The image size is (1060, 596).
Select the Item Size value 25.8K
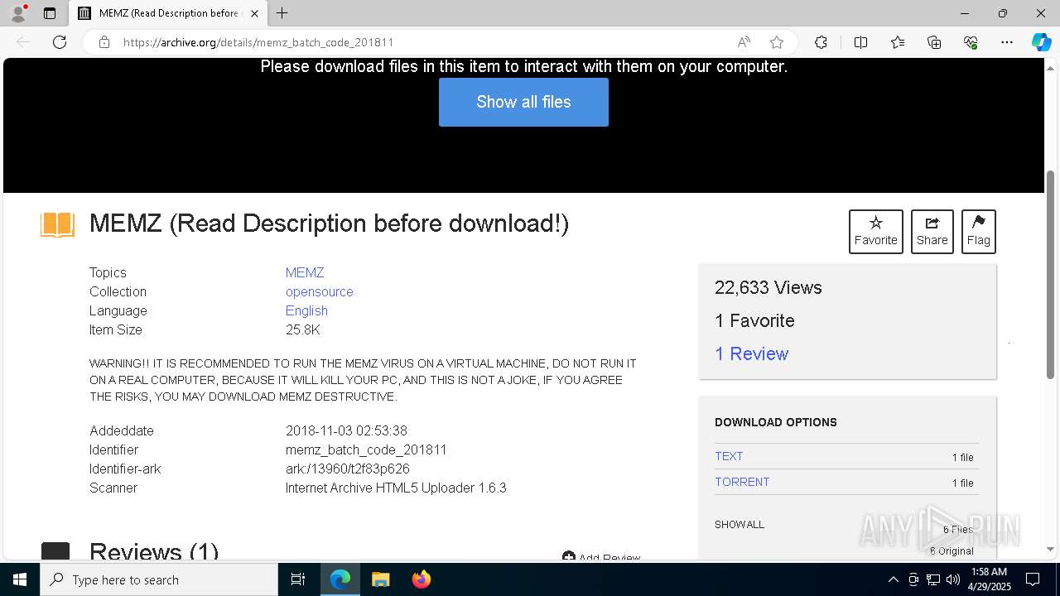click(302, 329)
